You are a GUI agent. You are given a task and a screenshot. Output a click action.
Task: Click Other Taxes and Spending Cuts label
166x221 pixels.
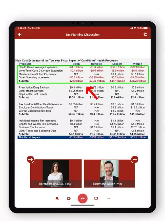pyautogui.click(x=37, y=131)
